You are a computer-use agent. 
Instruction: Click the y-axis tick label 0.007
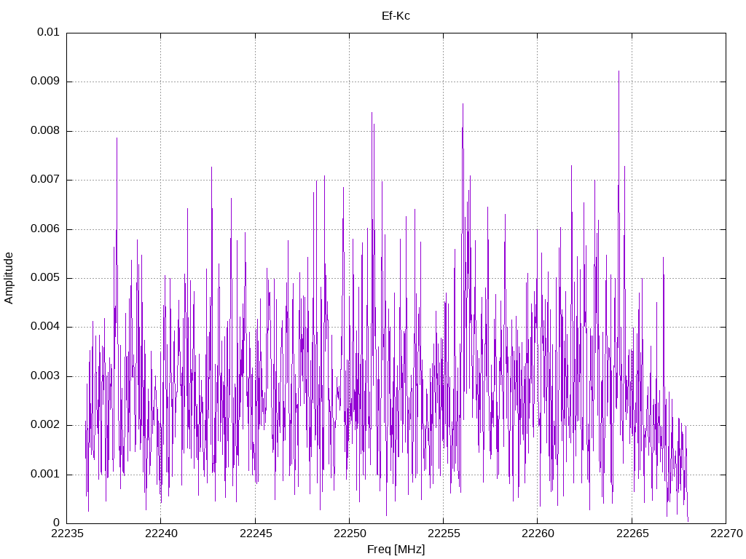(x=45, y=180)
